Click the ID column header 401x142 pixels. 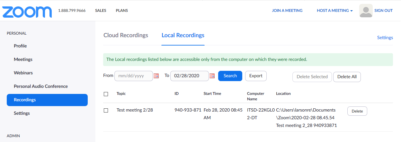pos(176,94)
